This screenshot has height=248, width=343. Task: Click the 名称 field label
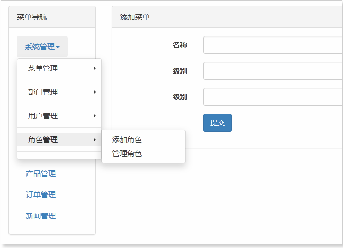click(180, 45)
